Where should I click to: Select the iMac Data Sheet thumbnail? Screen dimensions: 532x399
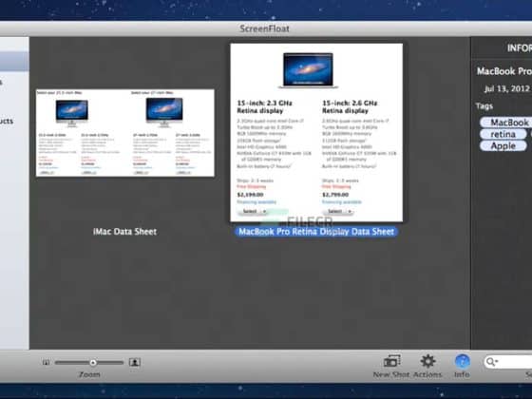(125, 133)
